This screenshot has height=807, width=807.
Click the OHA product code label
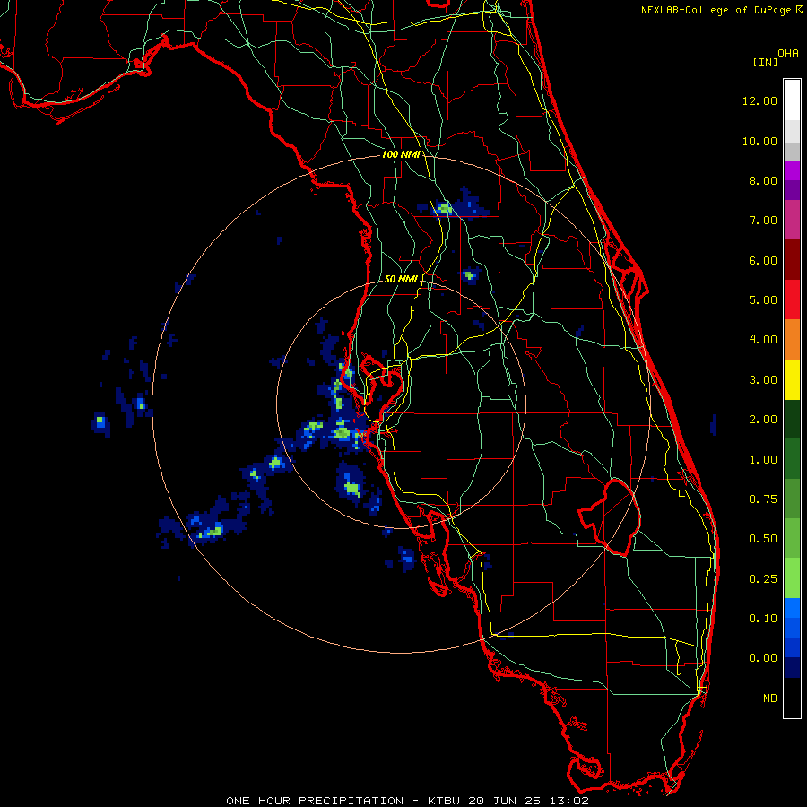(x=788, y=54)
